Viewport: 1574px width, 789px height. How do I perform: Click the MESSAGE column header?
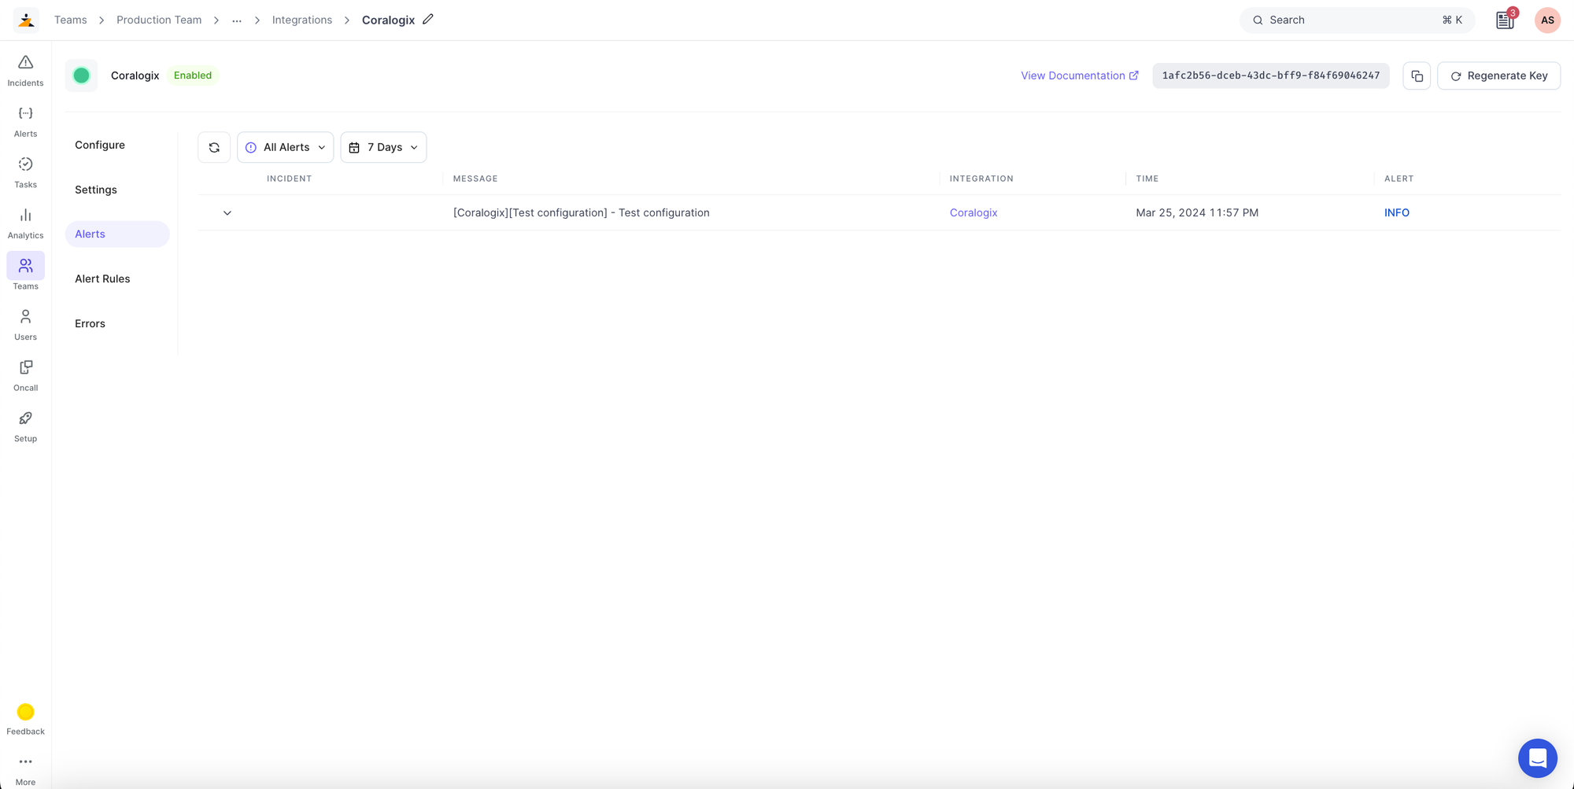[475, 179]
